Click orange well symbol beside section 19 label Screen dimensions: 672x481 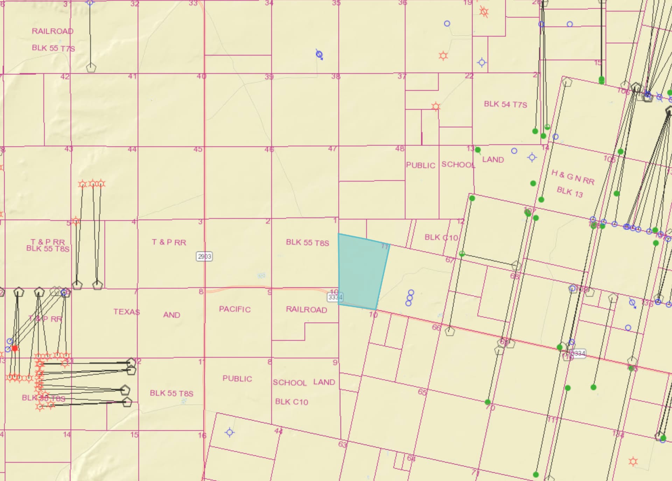(x=484, y=12)
